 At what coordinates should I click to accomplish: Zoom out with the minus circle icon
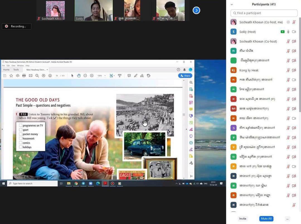click(85, 76)
